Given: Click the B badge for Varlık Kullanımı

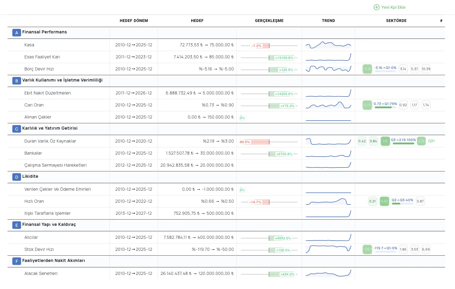Looking at the screenshot, I should point(17,81).
